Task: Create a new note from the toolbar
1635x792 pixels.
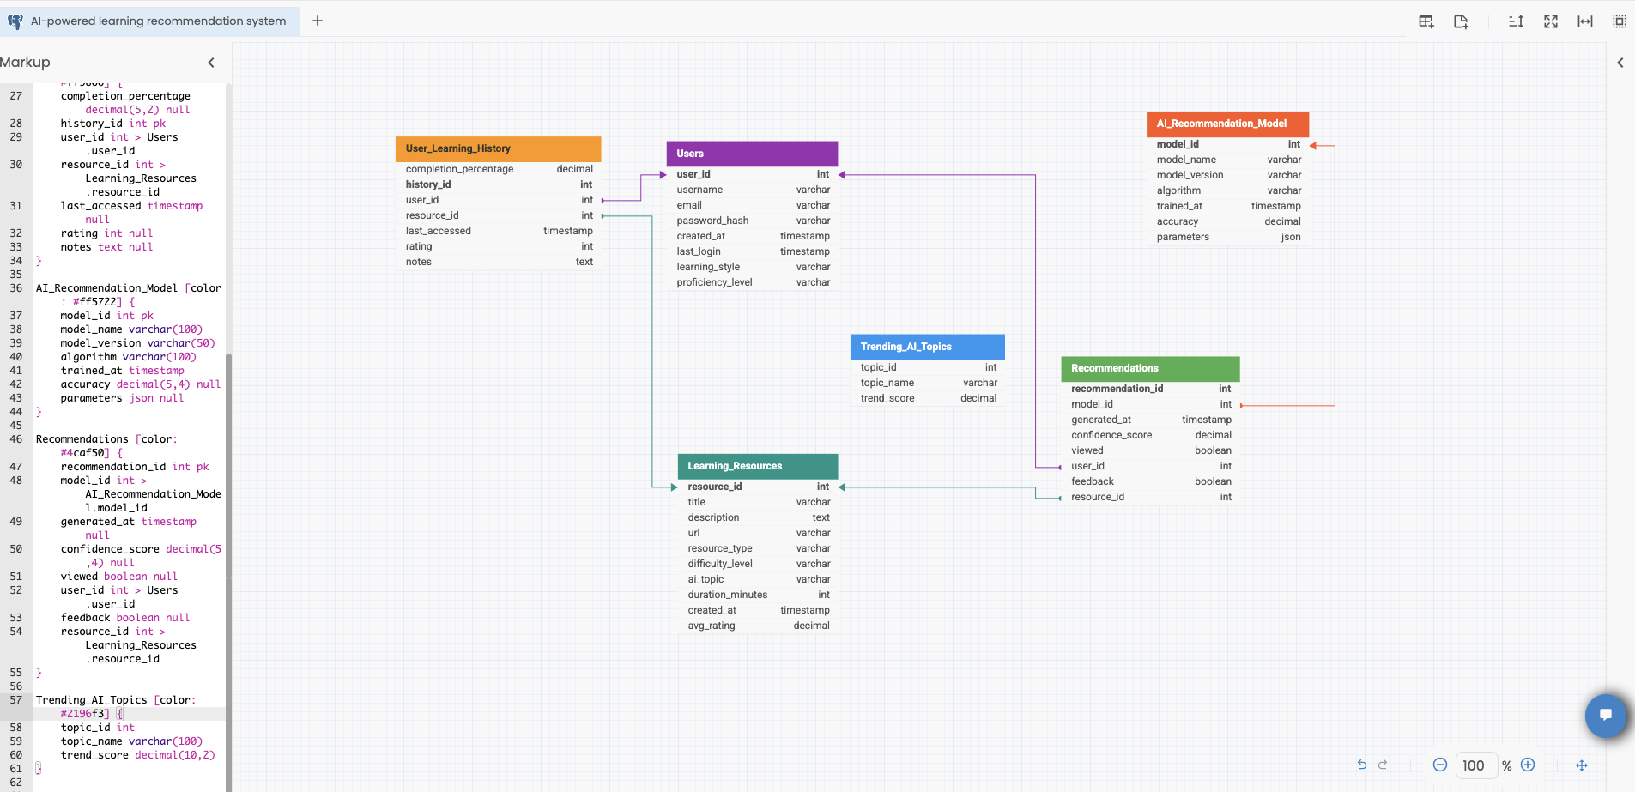Action: (1461, 21)
